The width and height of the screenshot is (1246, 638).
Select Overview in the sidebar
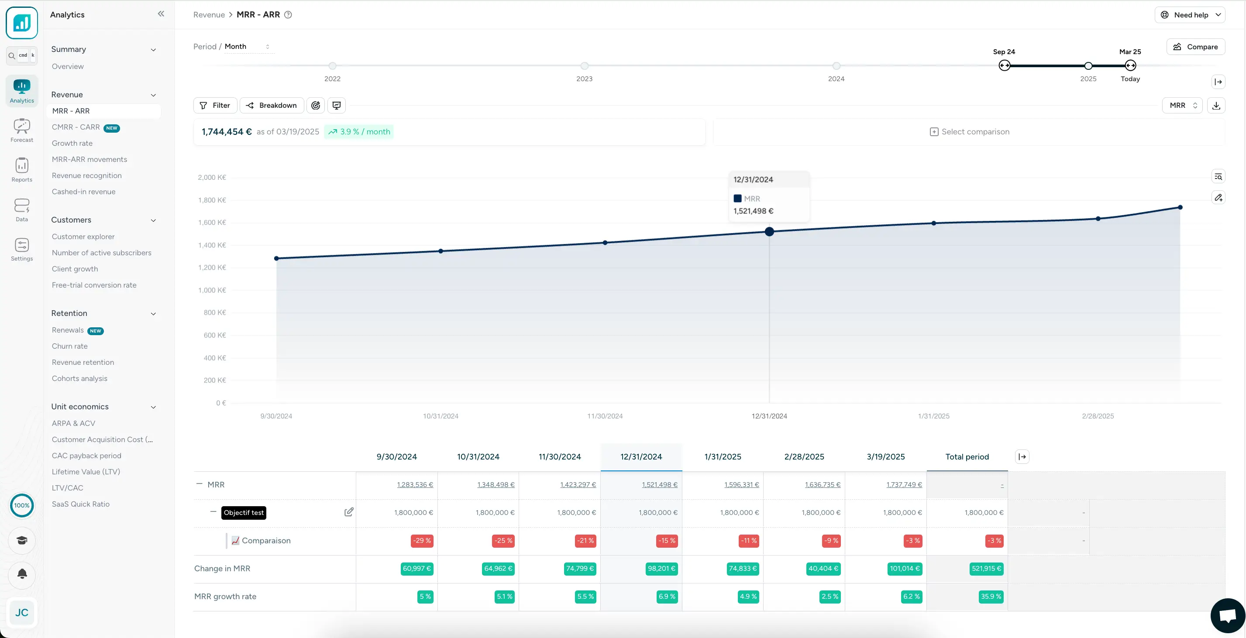click(68, 66)
